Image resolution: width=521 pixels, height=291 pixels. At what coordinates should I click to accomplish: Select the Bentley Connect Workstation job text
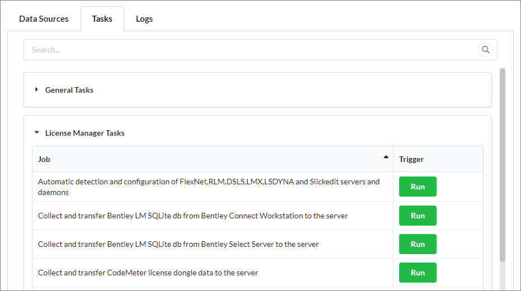tap(193, 216)
